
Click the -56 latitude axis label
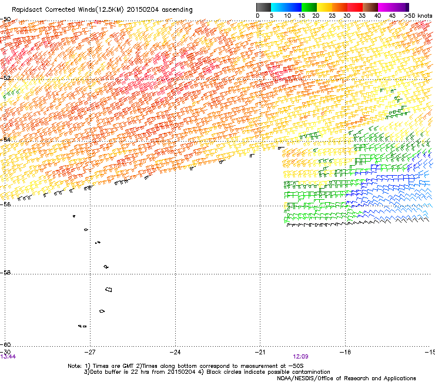[5, 204]
